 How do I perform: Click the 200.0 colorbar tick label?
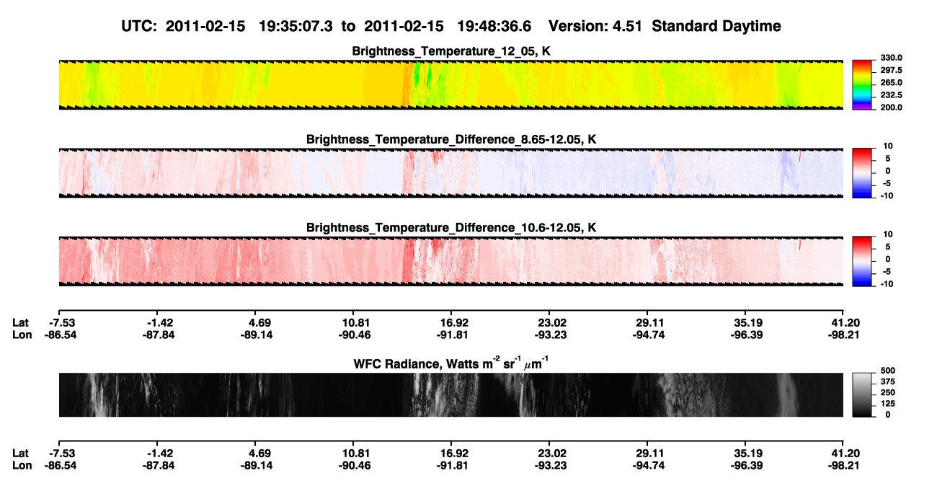tap(892, 107)
